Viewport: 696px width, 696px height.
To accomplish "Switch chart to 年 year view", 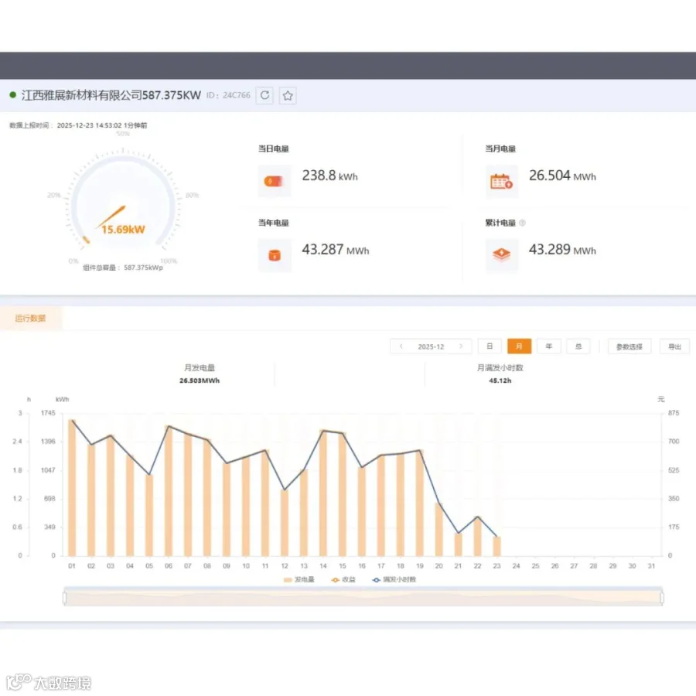I will [x=548, y=346].
